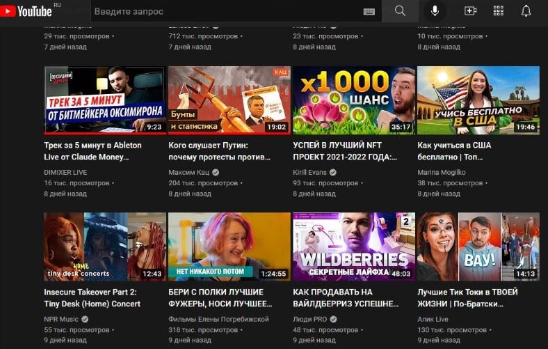Screen dimensions: 548x349
Task: Open thumbnail 'Трек за 5 минут от битмейкера Оксимирона'
Action: point(105,100)
